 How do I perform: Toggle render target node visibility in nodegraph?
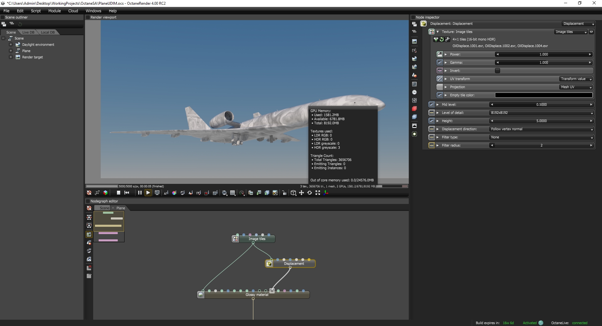89,234
